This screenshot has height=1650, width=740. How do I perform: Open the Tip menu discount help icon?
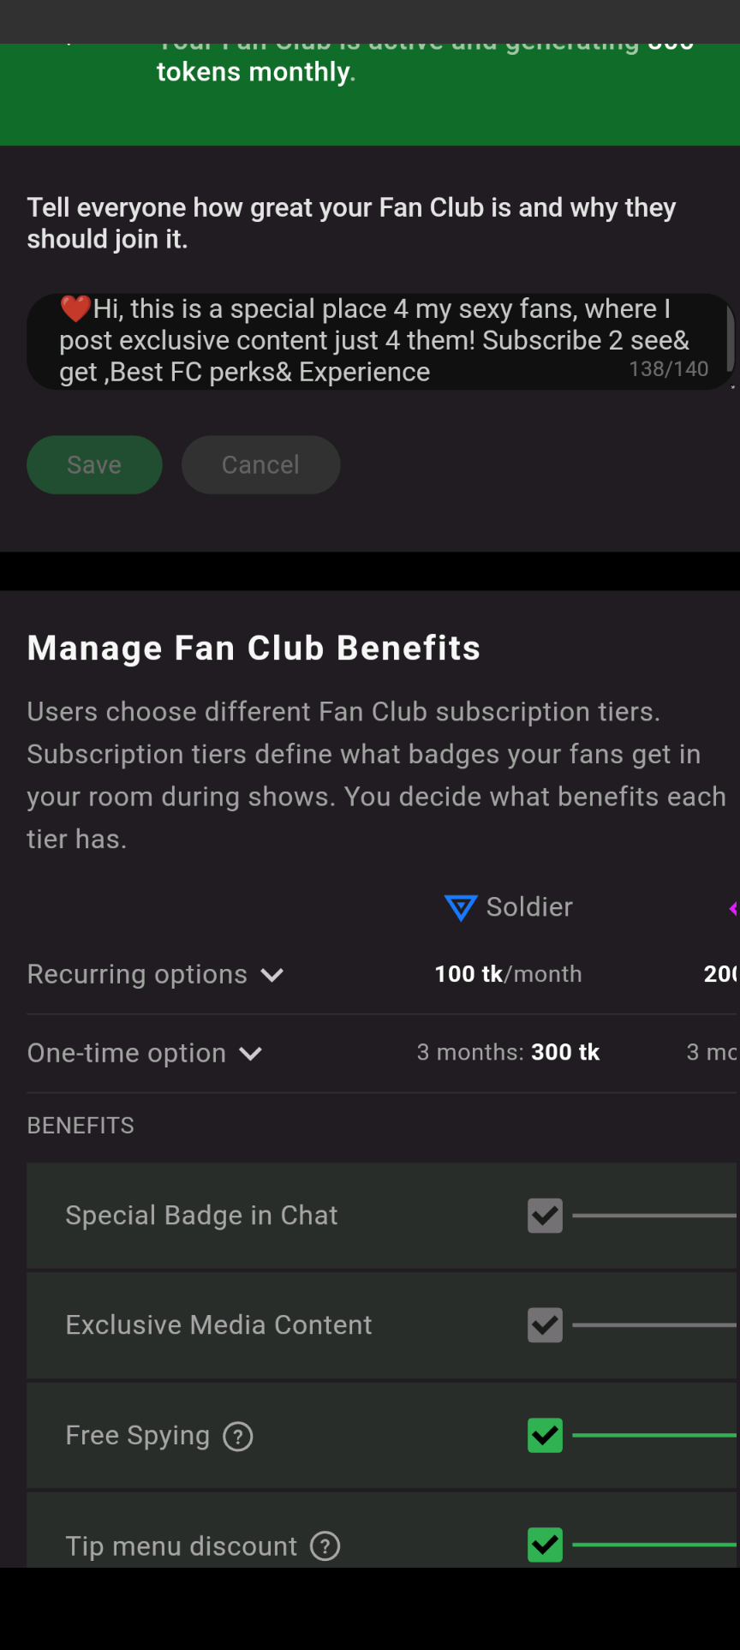coord(325,1545)
